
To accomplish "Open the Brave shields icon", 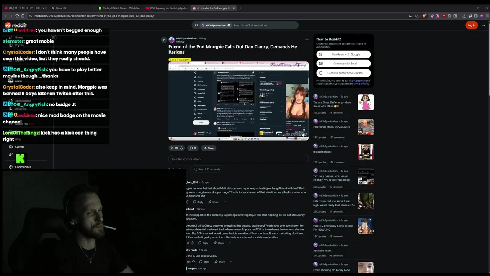I will tap(424, 16).
